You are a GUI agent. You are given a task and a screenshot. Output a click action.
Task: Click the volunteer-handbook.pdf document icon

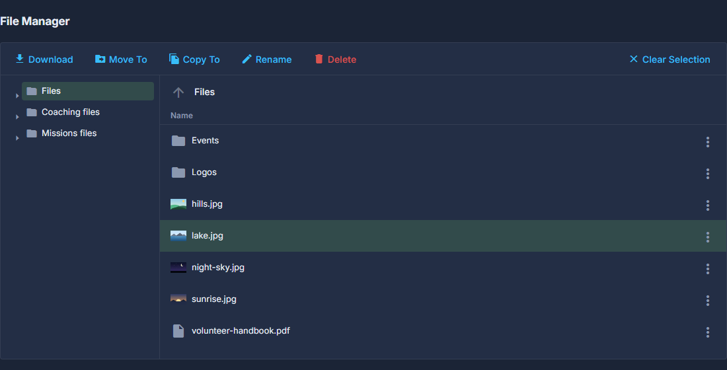pyautogui.click(x=178, y=330)
